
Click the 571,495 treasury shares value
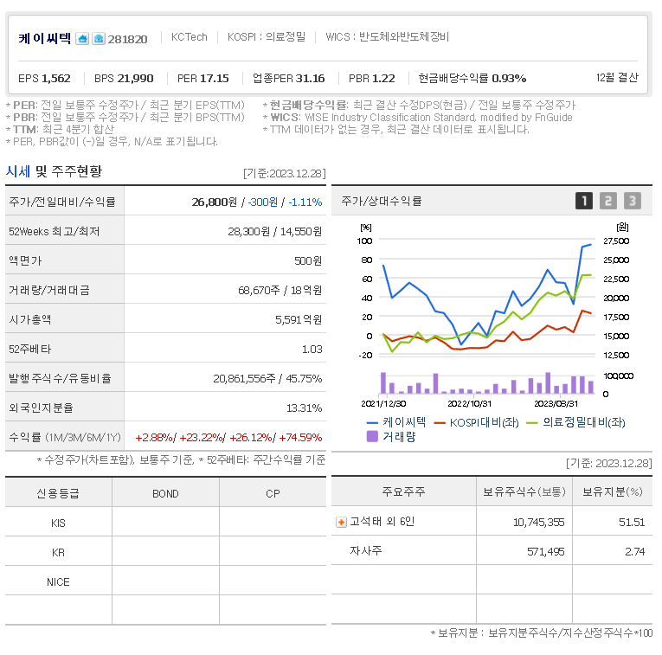pos(545,551)
